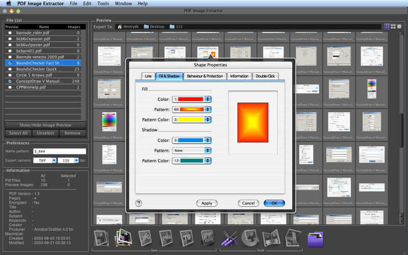The width and height of the screenshot is (408, 255).
Task: Open the Shadow Pattern dropdown set to None
Action: (x=192, y=150)
